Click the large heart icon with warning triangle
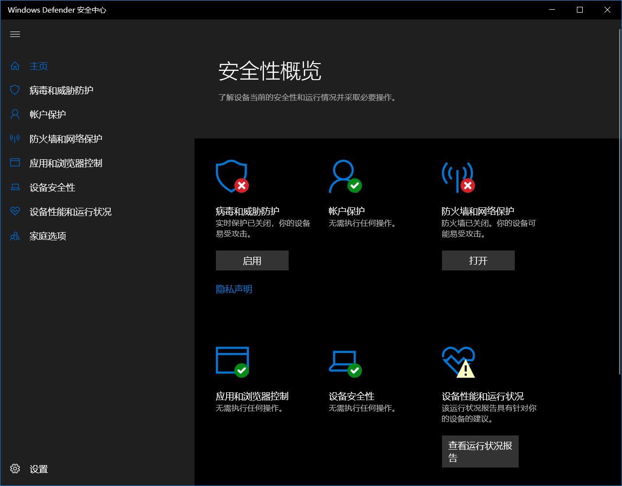Viewport: 622px width, 486px height. 458,362
